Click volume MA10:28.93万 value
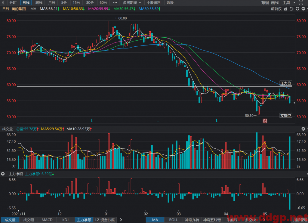 (79, 129)
